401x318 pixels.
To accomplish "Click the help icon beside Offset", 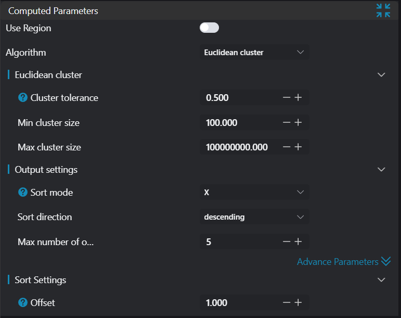I will pos(22,302).
